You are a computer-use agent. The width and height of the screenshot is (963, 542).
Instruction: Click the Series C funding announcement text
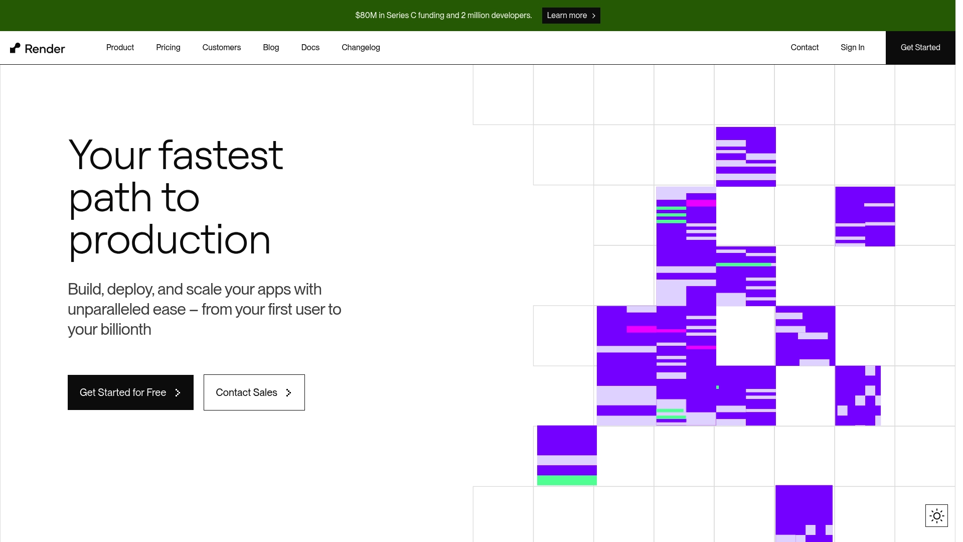click(x=443, y=16)
